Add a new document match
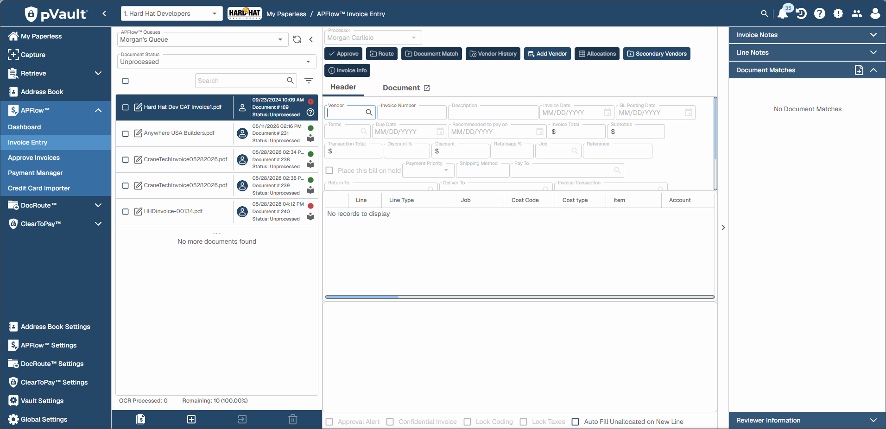Screen dimensions: 886x429 click(x=859, y=70)
